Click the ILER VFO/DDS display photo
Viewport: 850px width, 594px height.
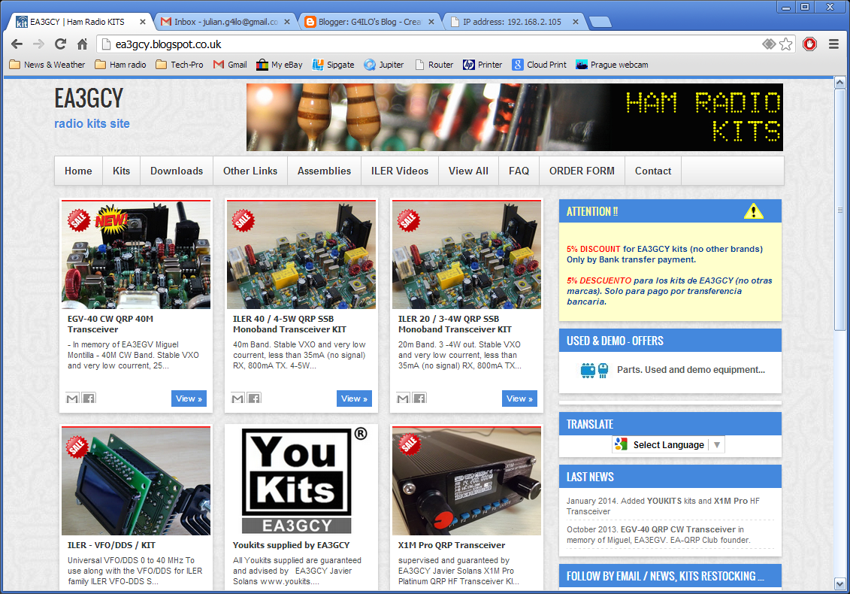click(x=136, y=480)
